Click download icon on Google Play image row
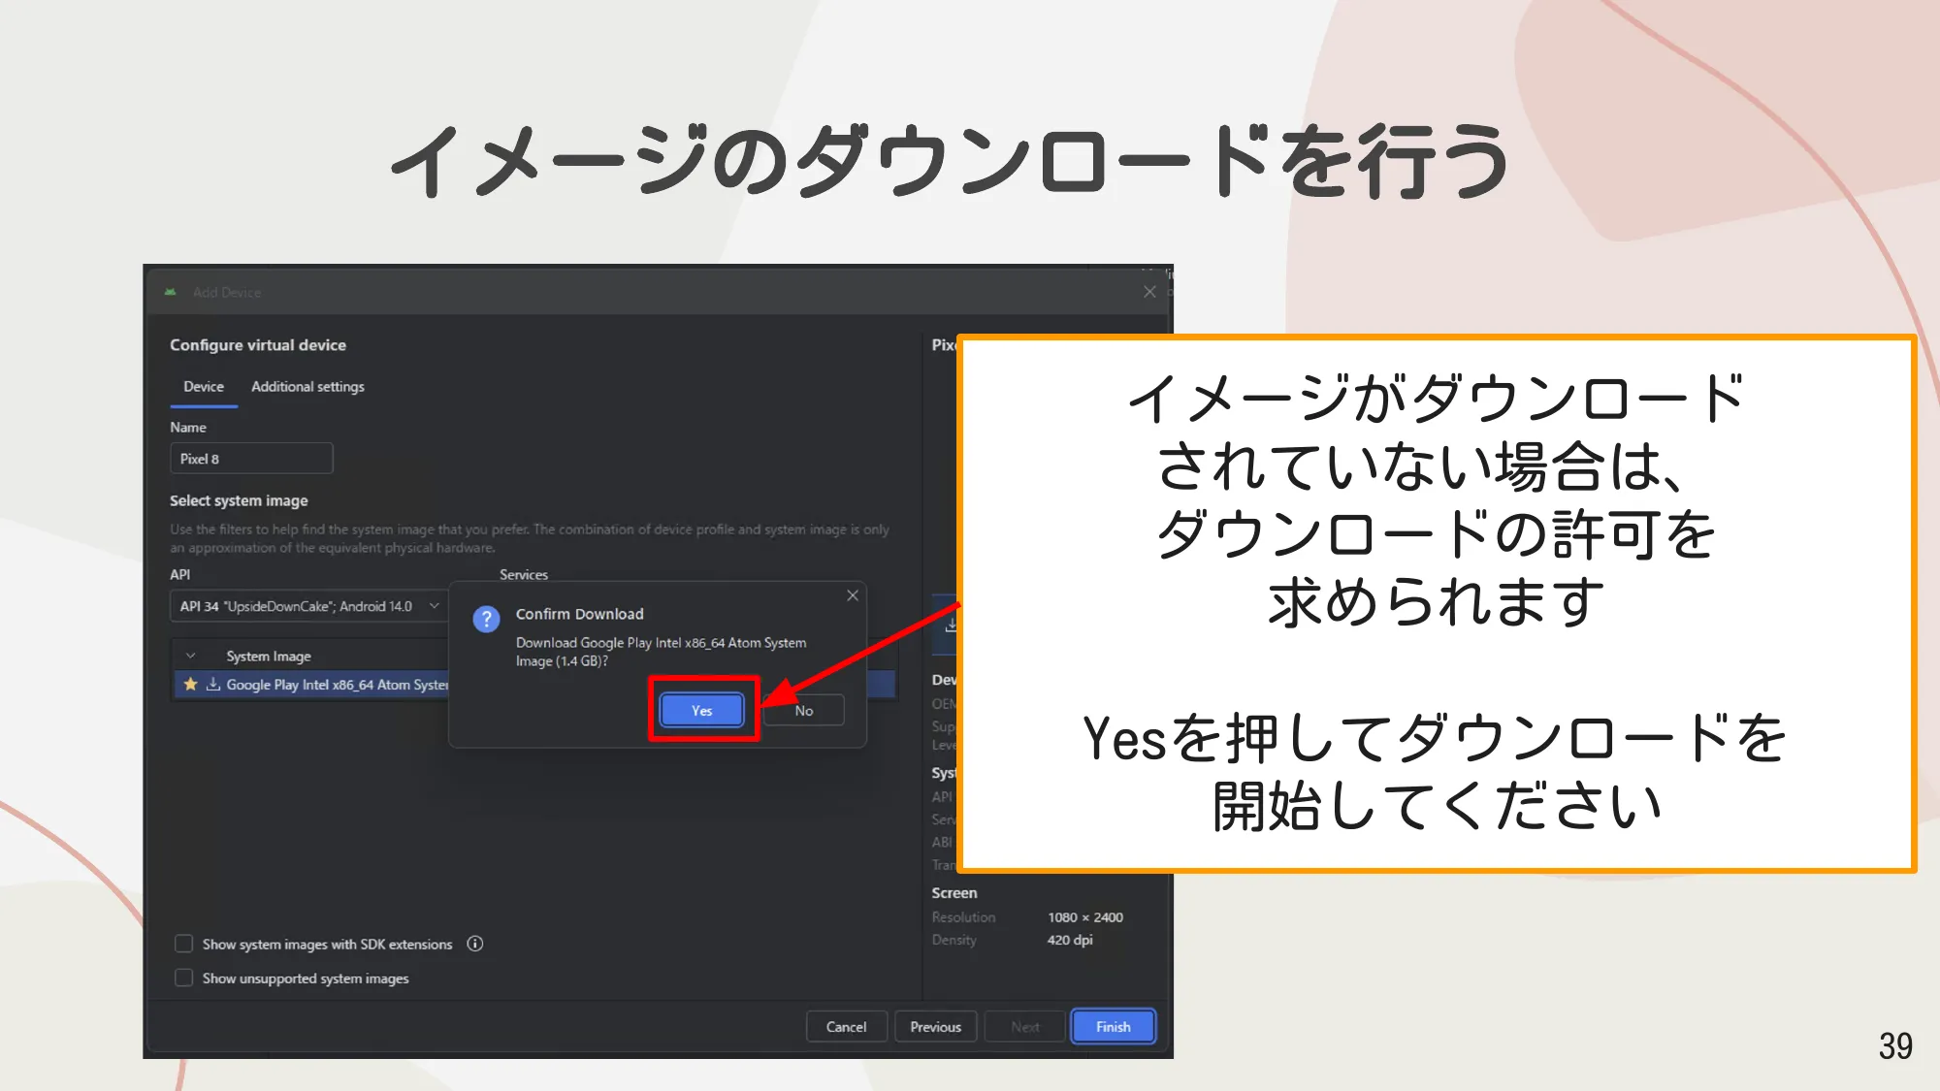 pyautogui.click(x=213, y=684)
